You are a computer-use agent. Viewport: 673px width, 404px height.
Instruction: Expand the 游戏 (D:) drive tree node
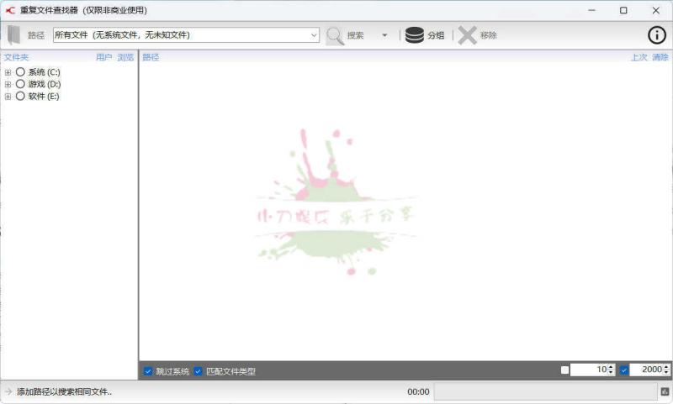tap(8, 84)
